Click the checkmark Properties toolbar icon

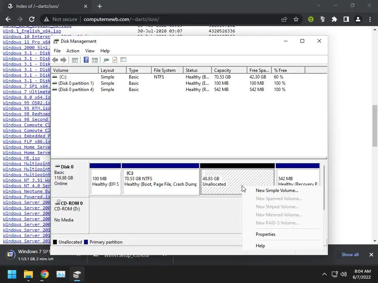click(x=115, y=60)
